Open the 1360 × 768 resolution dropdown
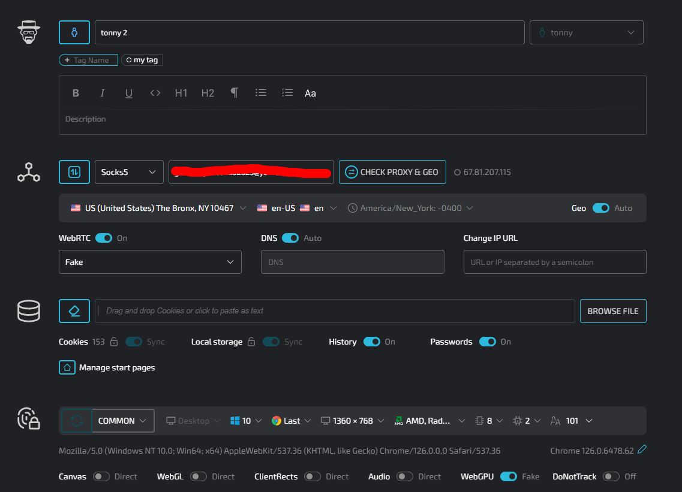The width and height of the screenshot is (682, 492). pyautogui.click(x=353, y=421)
